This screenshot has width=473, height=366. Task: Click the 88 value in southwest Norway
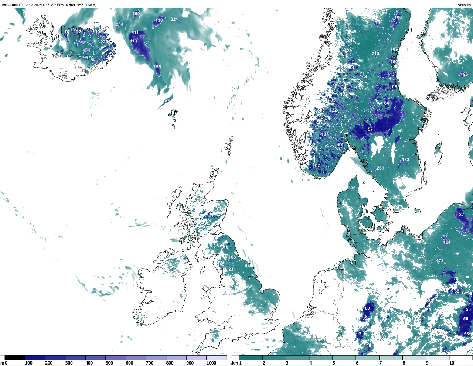pyautogui.click(x=313, y=144)
